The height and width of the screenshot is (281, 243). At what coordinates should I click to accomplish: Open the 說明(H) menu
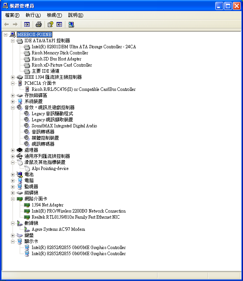coord(76,15)
